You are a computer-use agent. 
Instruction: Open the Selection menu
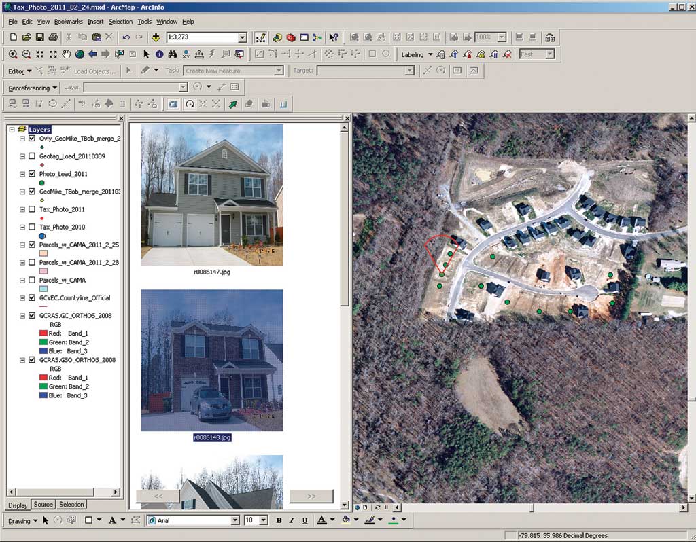[x=121, y=22]
